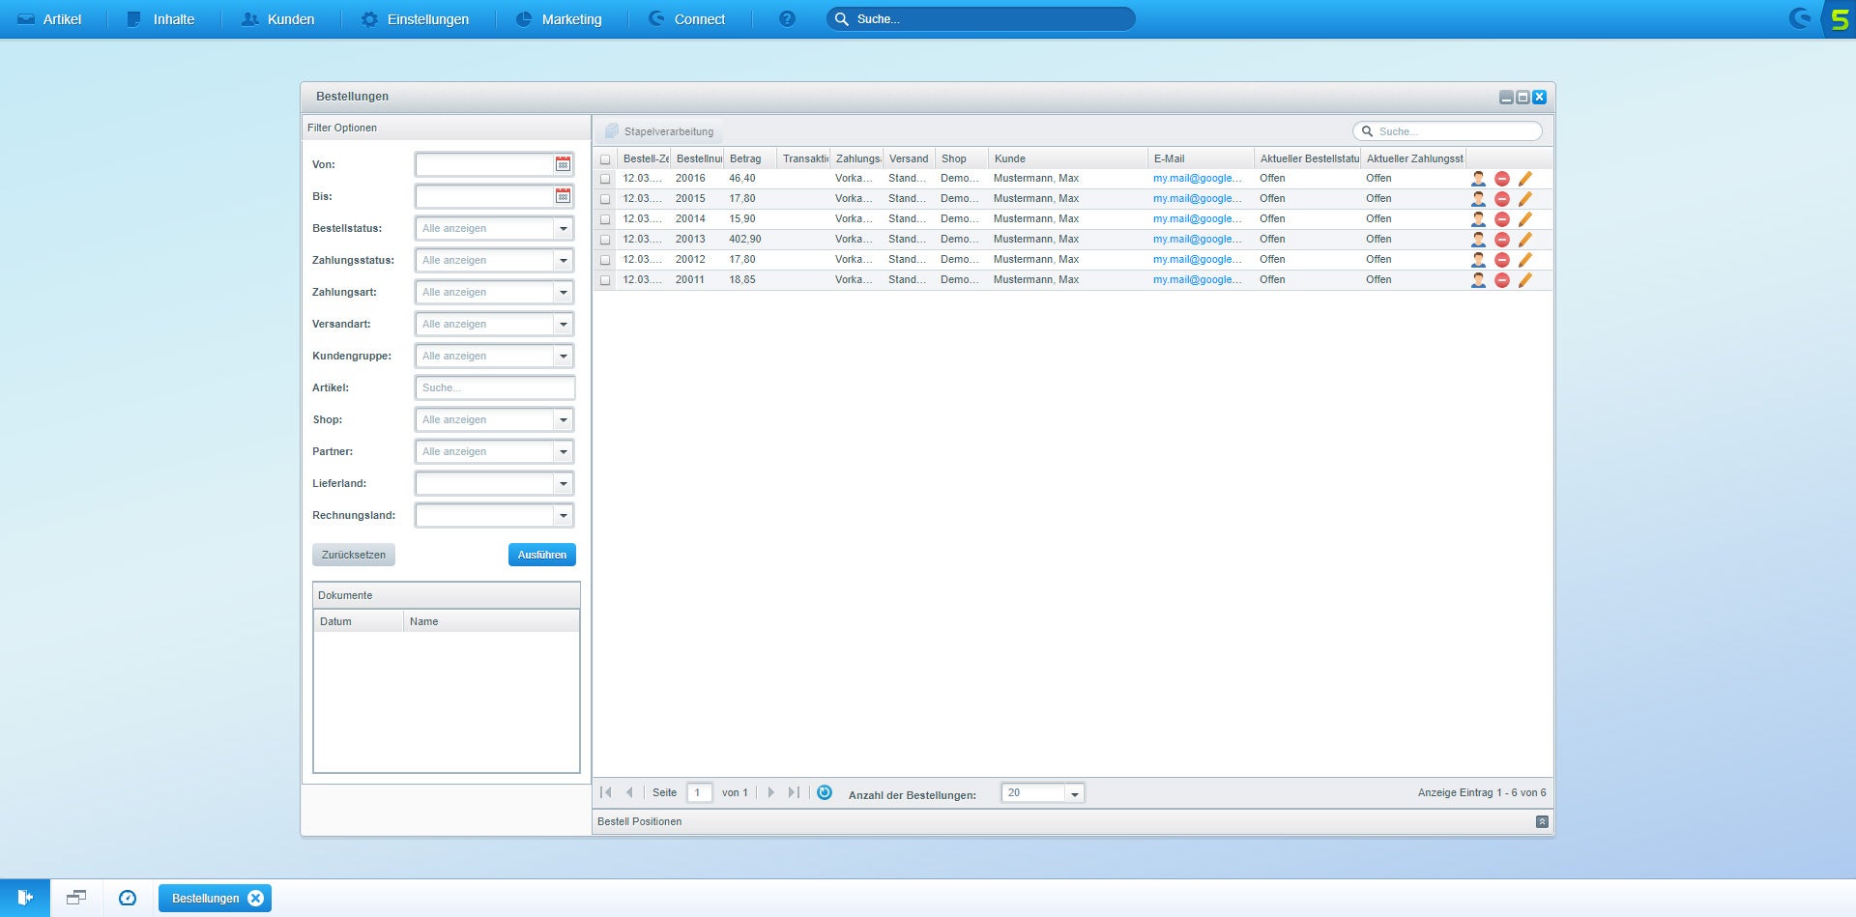Expand the Bestell Positionen panel

pos(1542,821)
